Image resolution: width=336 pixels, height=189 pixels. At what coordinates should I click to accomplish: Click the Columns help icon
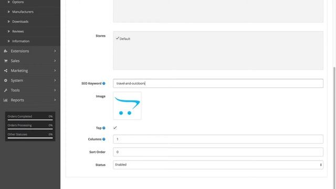tap(104, 139)
